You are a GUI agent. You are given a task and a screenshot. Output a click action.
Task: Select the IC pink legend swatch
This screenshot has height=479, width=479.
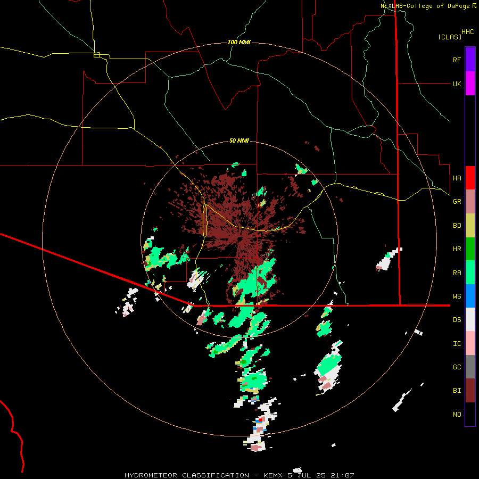pyautogui.click(x=470, y=343)
